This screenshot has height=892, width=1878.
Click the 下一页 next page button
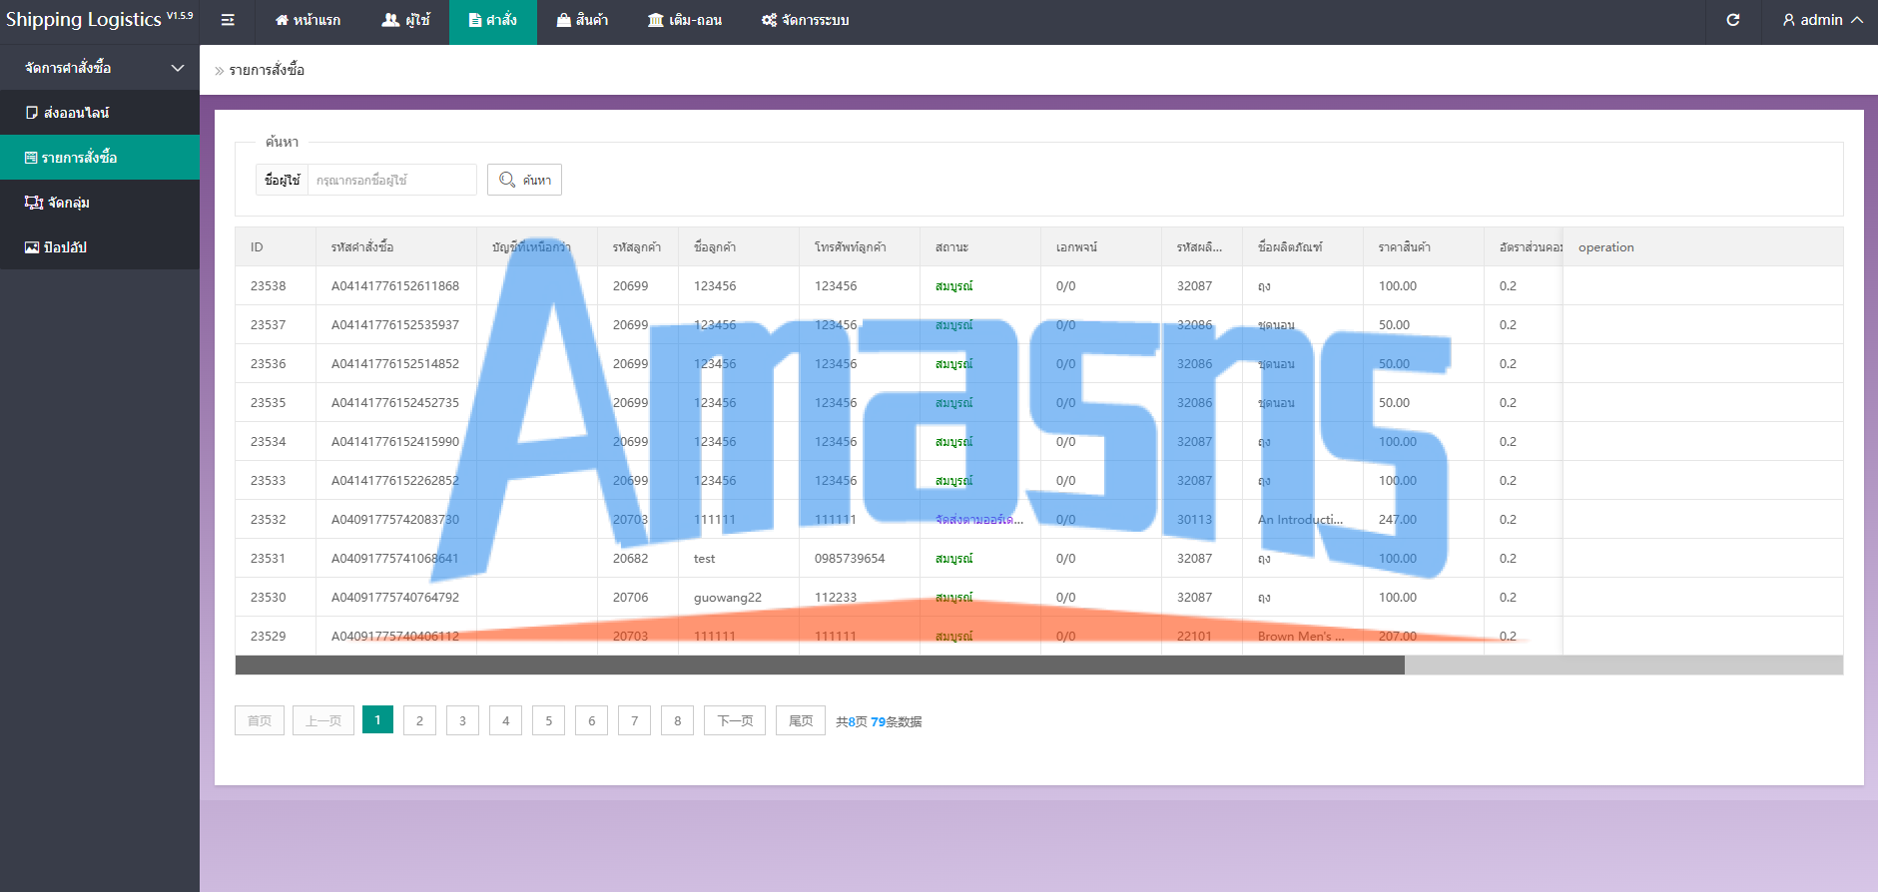[735, 720]
